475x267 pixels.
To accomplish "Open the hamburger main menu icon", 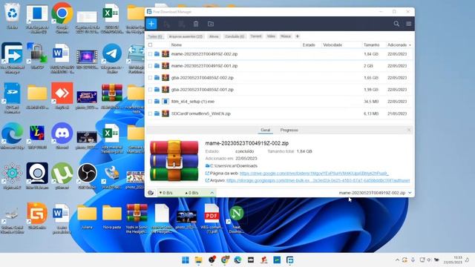I will coord(409,24).
